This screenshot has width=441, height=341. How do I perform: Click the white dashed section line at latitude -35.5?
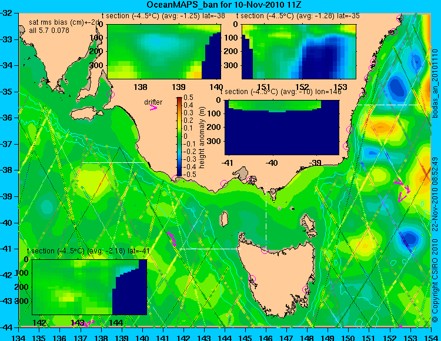(387, 105)
